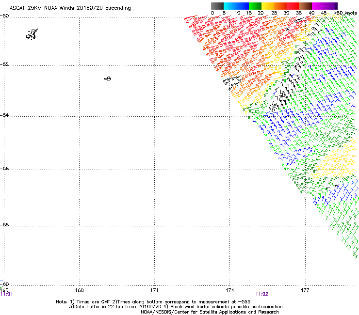The width and height of the screenshot is (359, 315).
Task: Click the '>50 knots' legend label
Action: tap(345, 13)
